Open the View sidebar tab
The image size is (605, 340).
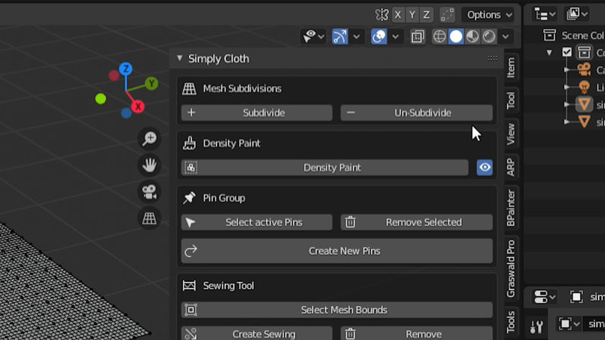click(x=511, y=134)
